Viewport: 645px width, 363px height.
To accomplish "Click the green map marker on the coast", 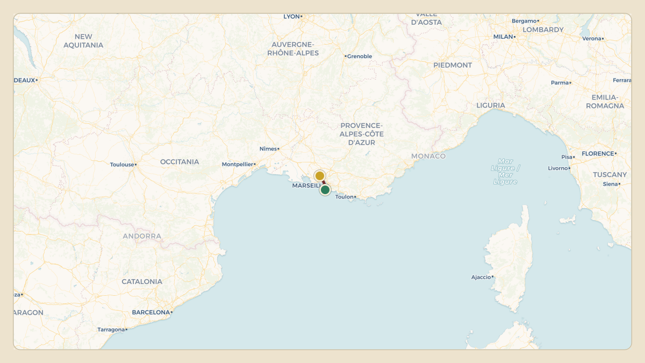I will pyautogui.click(x=325, y=190).
